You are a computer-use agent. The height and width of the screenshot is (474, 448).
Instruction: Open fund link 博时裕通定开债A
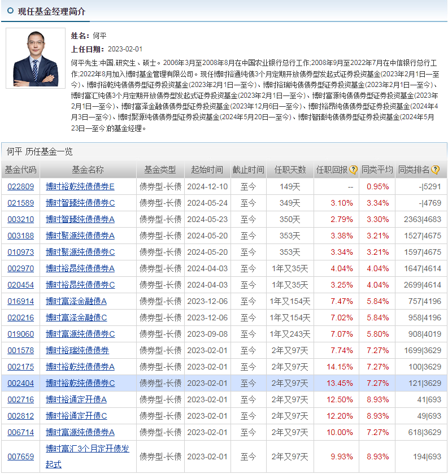(x=76, y=399)
